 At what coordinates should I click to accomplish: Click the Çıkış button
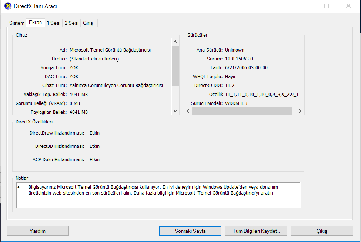(x=322, y=231)
